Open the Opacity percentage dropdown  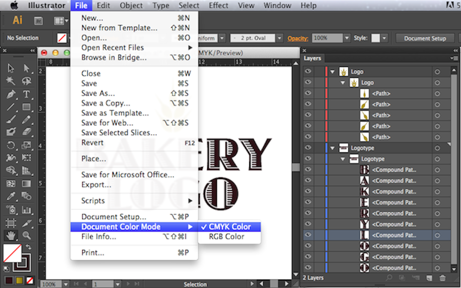coord(346,38)
